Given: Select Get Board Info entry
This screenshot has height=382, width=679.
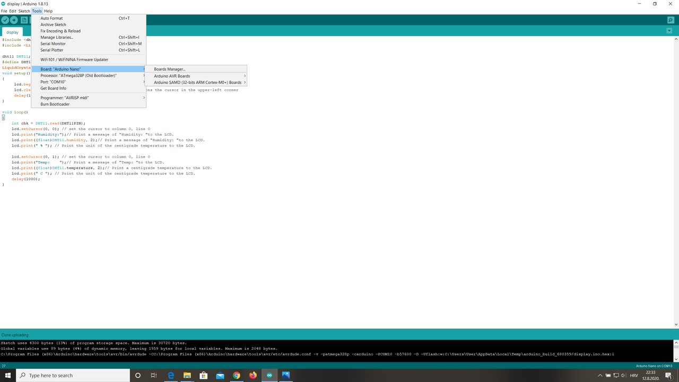Looking at the screenshot, I should coord(89,88).
